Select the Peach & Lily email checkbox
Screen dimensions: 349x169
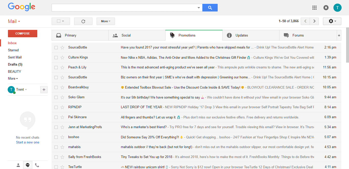tap(56, 67)
